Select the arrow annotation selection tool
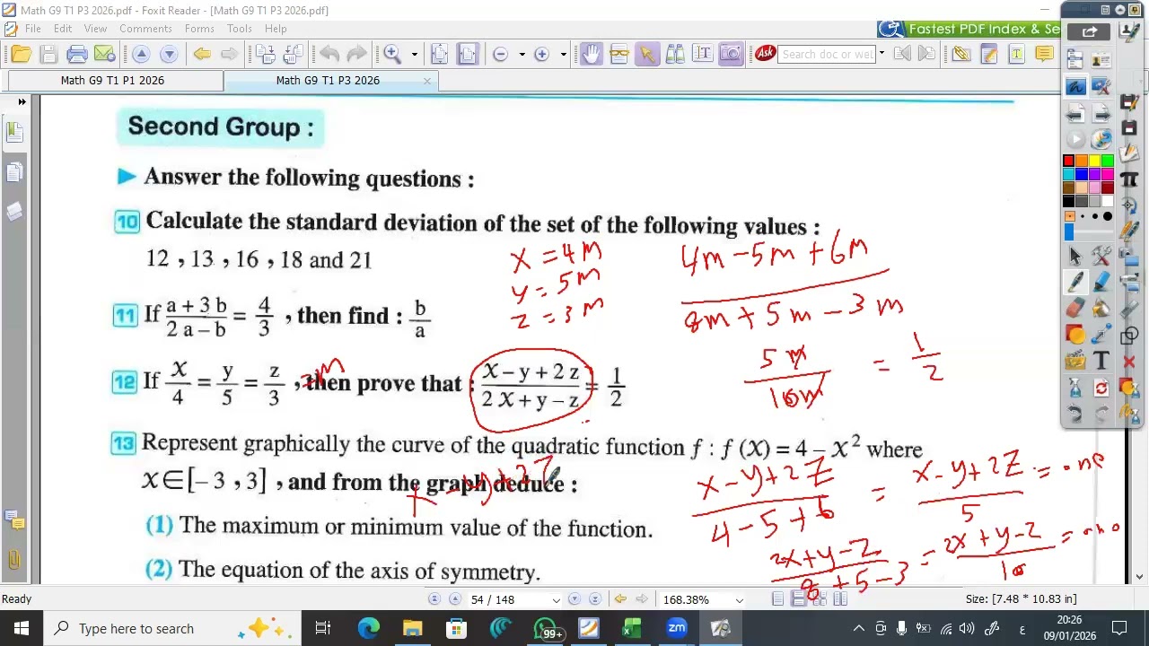Image resolution: width=1149 pixels, height=646 pixels. 646,54
